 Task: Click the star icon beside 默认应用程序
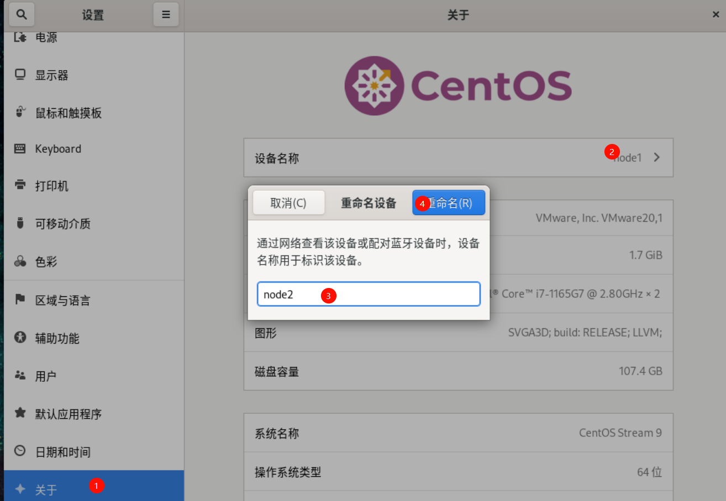[20, 413]
